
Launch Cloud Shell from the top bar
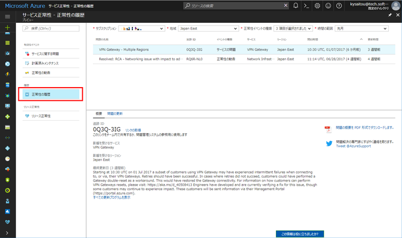coord(306,6)
